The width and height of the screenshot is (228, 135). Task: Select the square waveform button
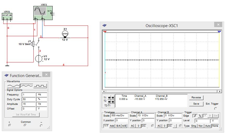[x=40, y=86]
